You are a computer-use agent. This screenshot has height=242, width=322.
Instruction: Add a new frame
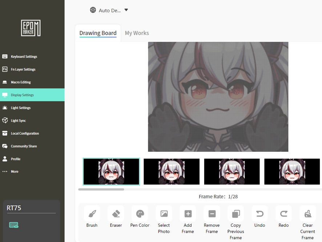coord(188,214)
